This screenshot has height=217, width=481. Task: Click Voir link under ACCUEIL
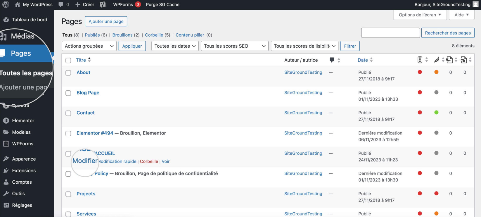166,161
